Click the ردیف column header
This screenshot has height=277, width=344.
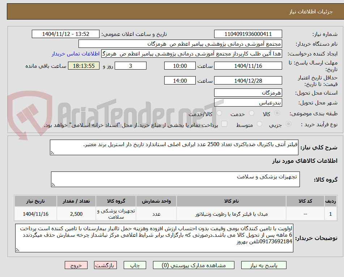click(x=331, y=201)
